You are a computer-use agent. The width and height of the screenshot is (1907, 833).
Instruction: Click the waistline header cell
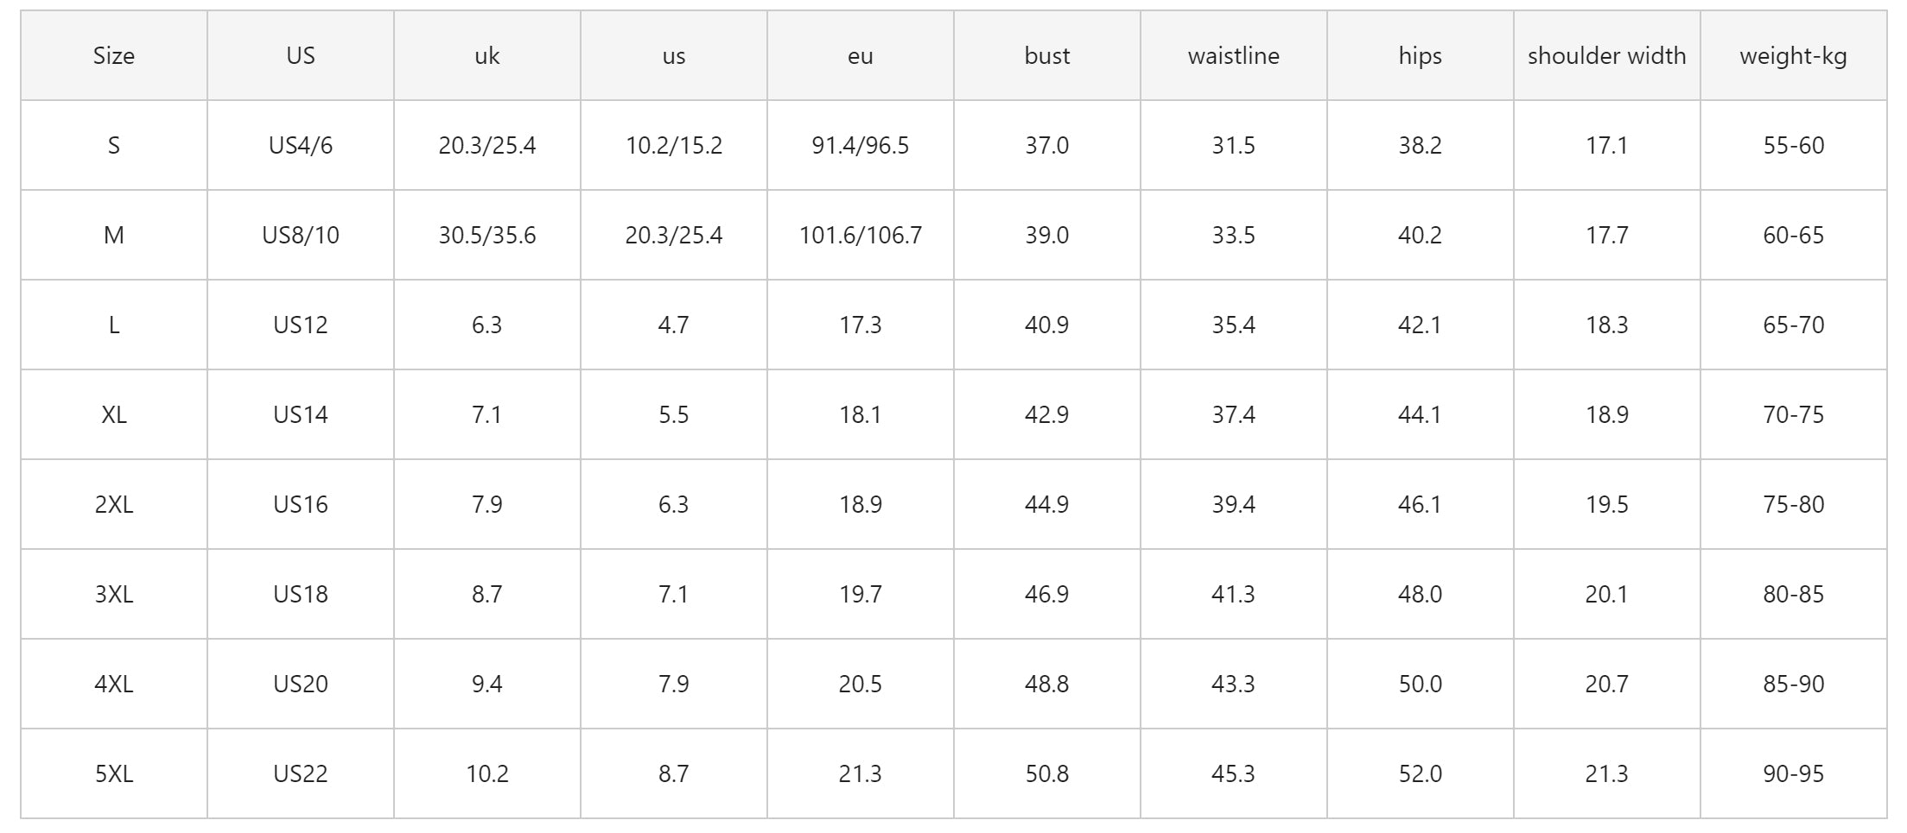coord(1233,56)
